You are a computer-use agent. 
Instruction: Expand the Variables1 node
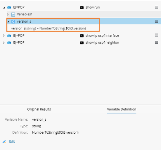point(8,14)
